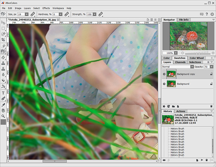Create new document from state in History panel
The height and width of the screenshot is (167, 216).
pos(197,160)
